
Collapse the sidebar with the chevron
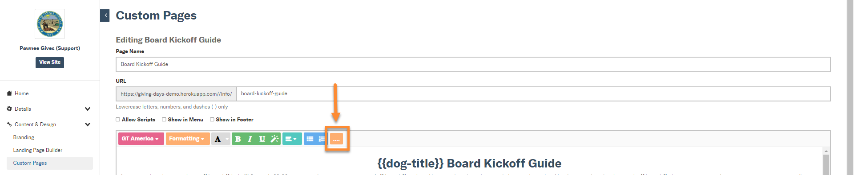pyautogui.click(x=105, y=16)
